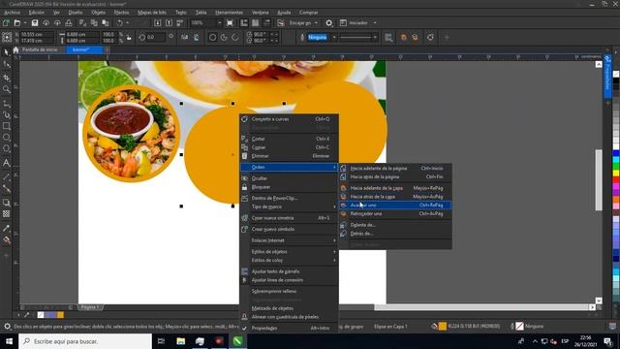Click the Export icon in the toolbar
The image size is (620, 349).
click(x=169, y=23)
